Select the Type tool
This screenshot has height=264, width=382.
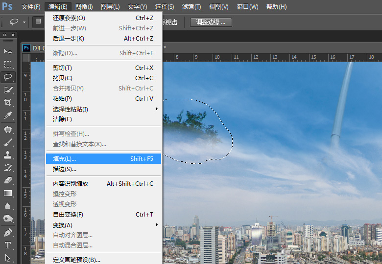coord(8,245)
